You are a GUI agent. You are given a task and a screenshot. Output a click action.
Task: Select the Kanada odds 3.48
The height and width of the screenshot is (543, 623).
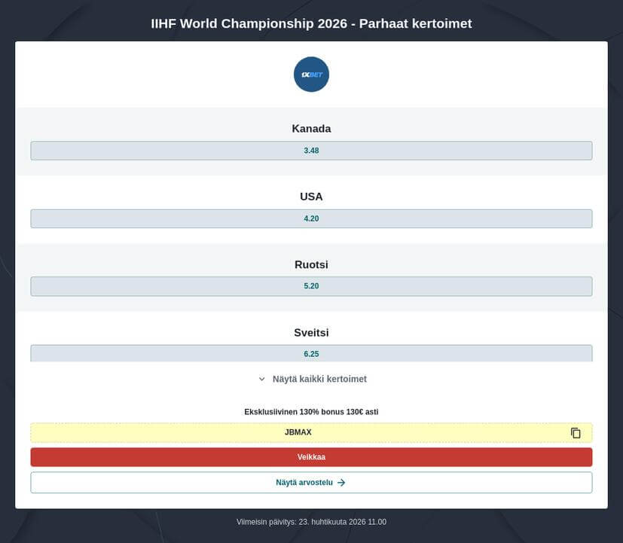coord(311,151)
